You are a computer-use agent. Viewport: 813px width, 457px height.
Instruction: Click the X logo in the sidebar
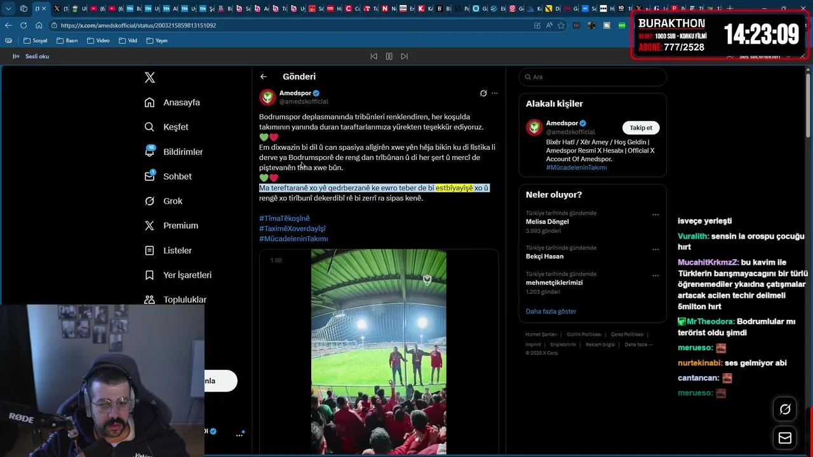point(150,77)
